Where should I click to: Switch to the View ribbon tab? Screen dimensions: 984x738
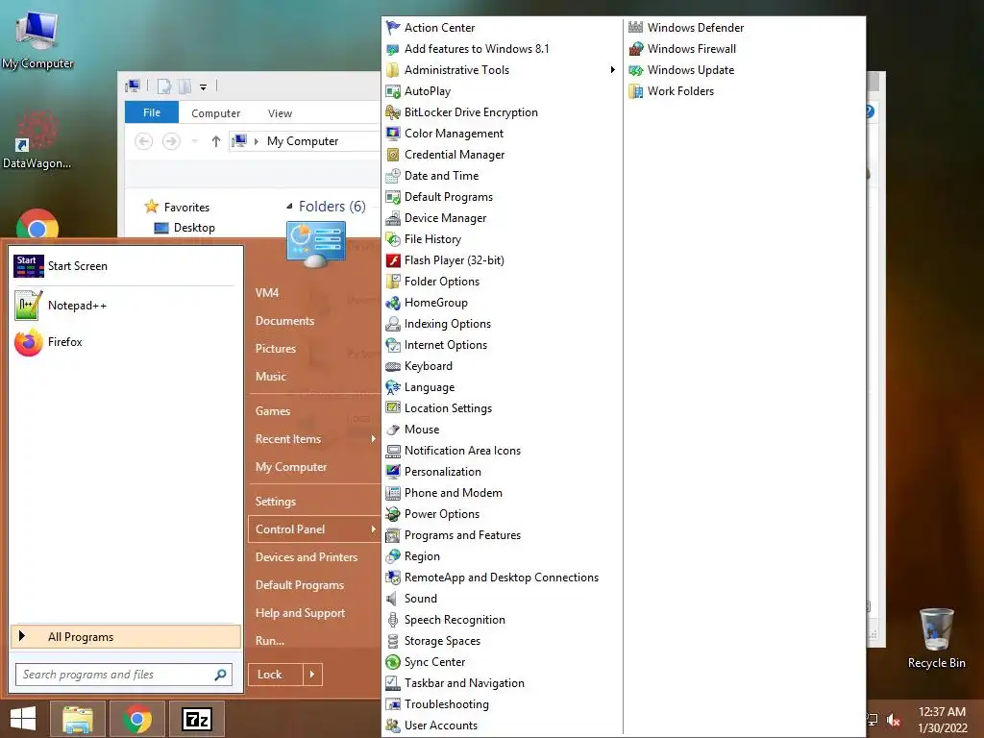pos(280,113)
